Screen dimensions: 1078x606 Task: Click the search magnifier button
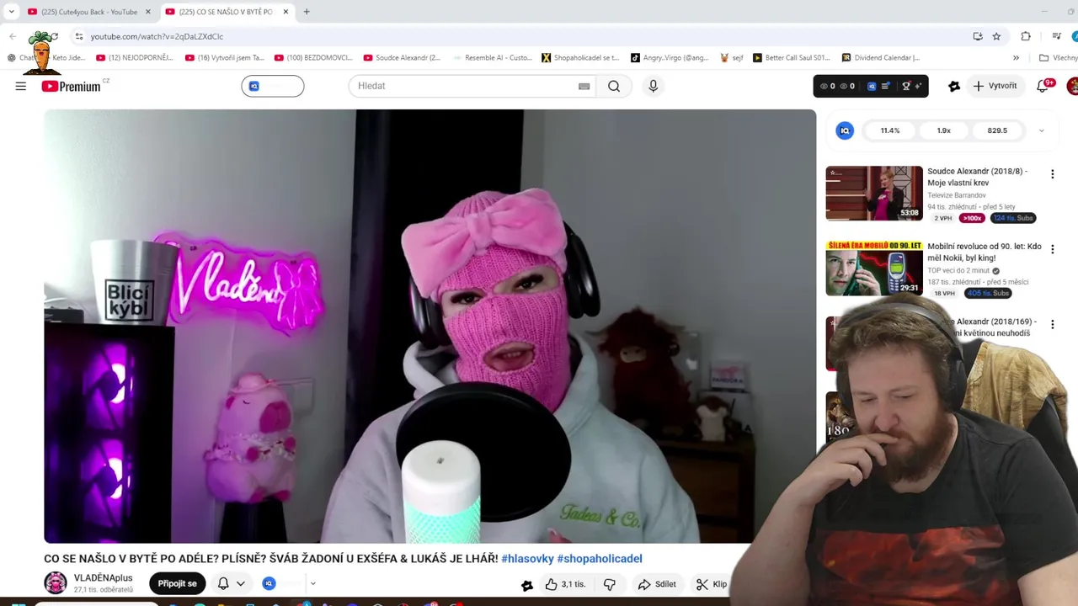tap(614, 86)
